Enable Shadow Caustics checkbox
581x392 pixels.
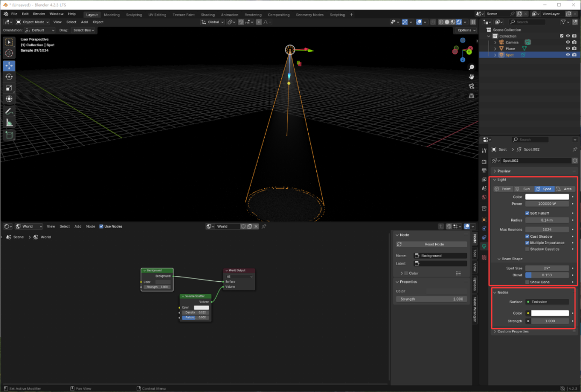click(527, 249)
